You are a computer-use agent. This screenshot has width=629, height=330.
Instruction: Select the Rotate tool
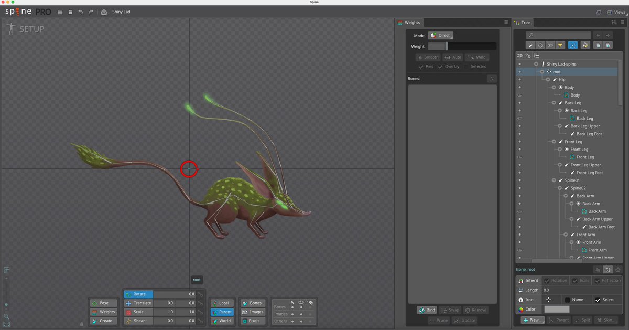pos(138,294)
